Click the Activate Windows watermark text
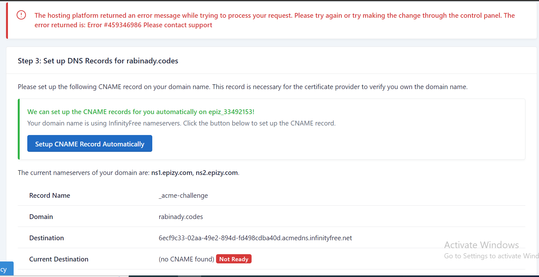This screenshot has width=539, height=277. (x=481, y=245)
